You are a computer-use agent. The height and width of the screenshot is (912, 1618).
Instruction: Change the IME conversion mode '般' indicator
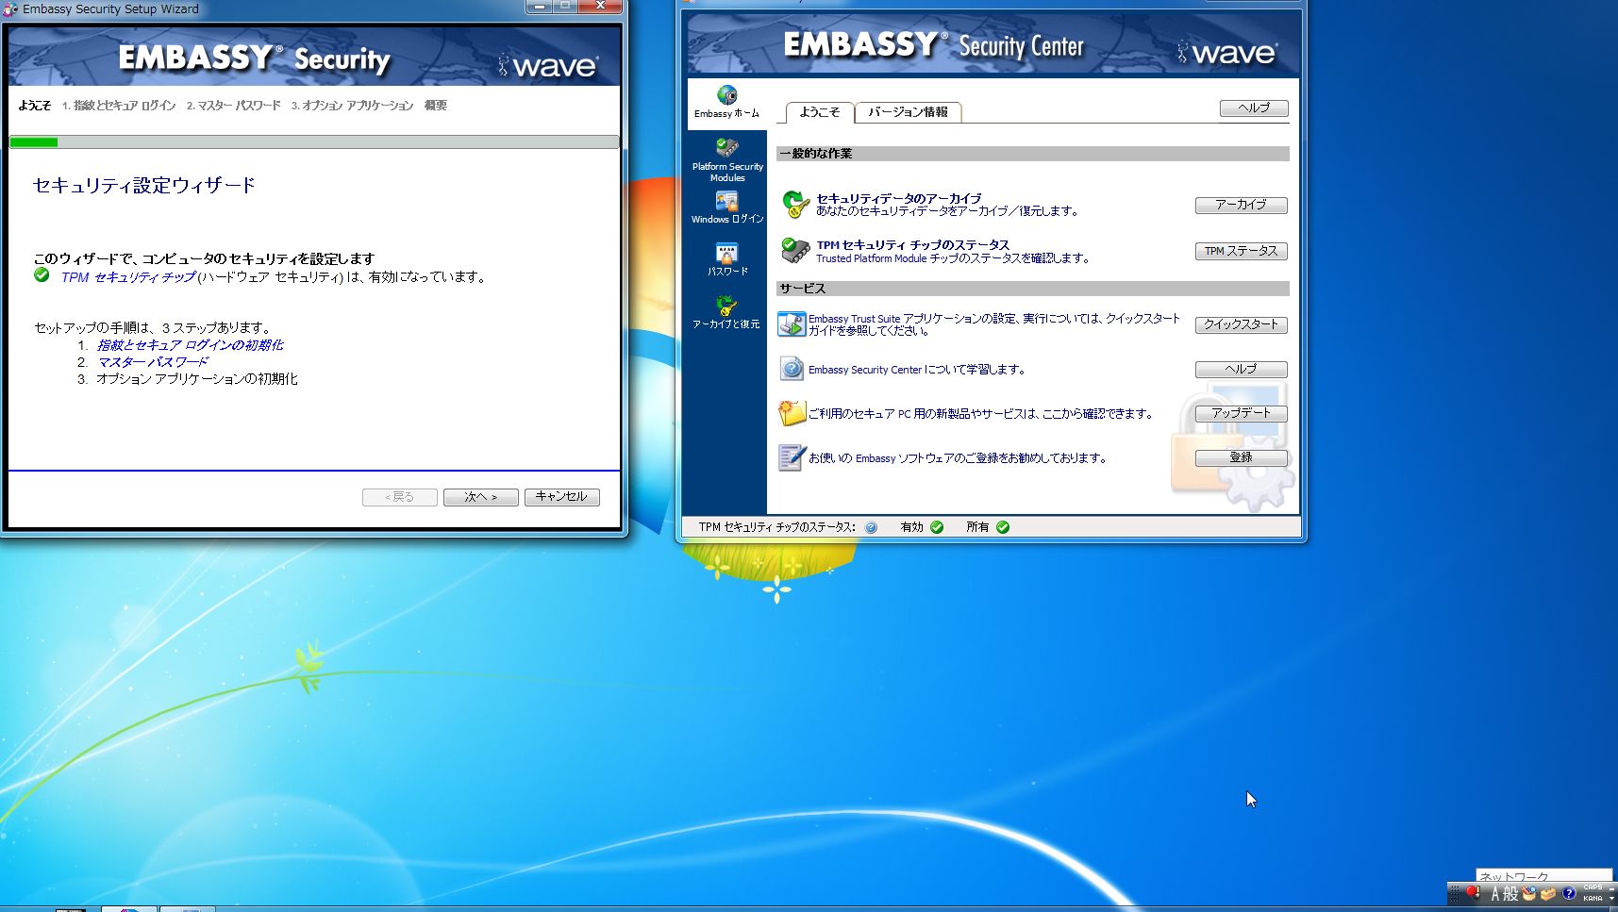coord(1510,894)
